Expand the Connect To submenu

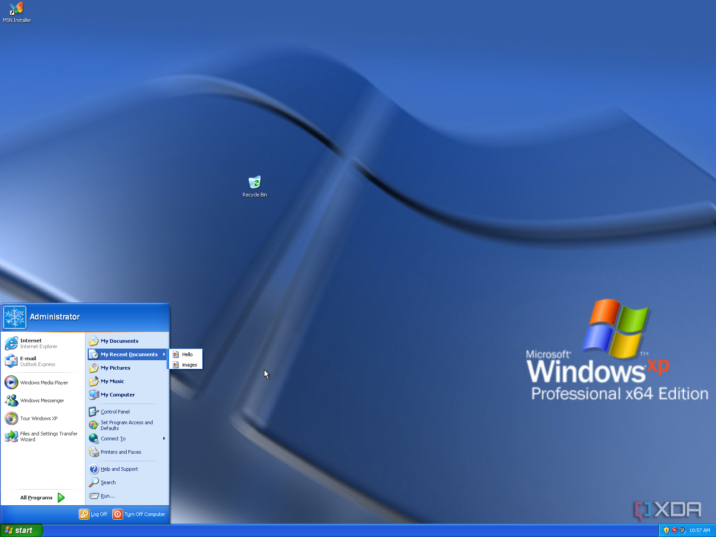coord(128,439)
